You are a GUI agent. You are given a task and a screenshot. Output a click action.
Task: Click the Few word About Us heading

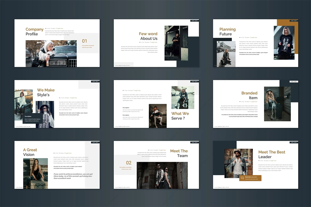148,36
